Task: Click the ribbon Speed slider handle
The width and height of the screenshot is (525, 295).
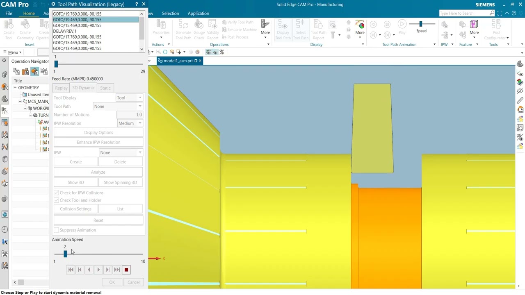Action: (x=420, y=24)
